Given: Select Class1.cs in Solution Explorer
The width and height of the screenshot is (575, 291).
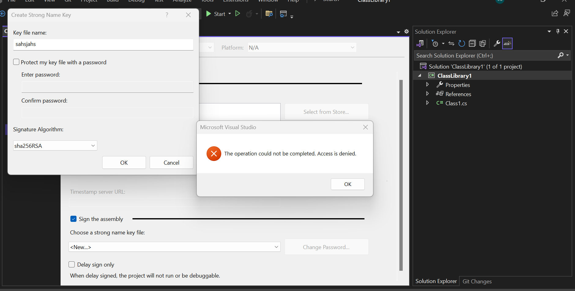Looking at the screenshot, I should coord(456,103).
